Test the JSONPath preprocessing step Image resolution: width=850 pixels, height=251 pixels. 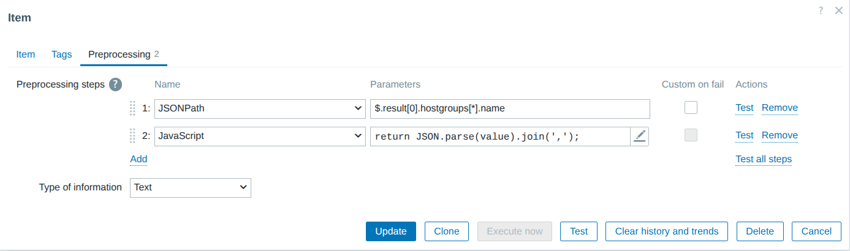[x=745, y=108]
